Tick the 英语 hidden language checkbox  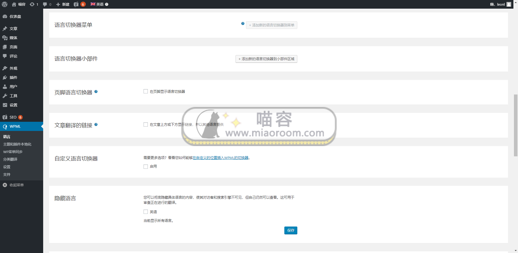(x=146, y=212)
